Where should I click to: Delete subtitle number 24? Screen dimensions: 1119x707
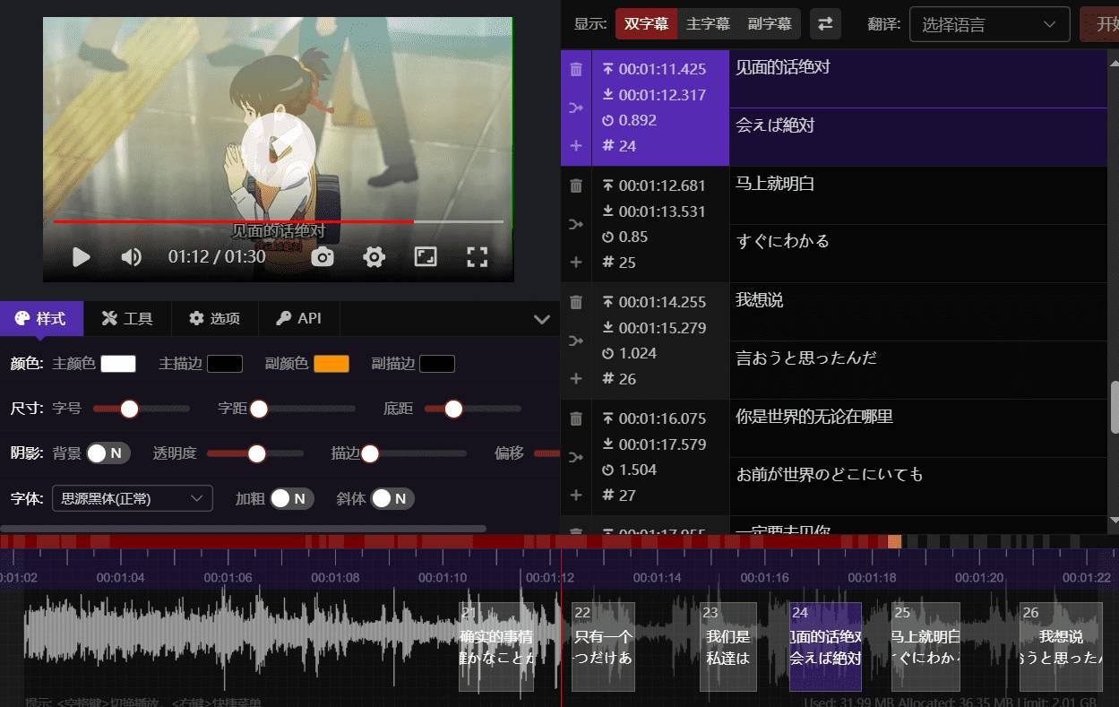(x=576, y=69)
